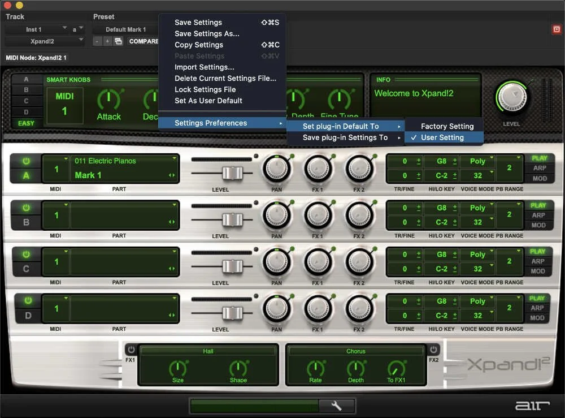Click the red target icon at top right
The image size is (565, 418).
[557, 29]
